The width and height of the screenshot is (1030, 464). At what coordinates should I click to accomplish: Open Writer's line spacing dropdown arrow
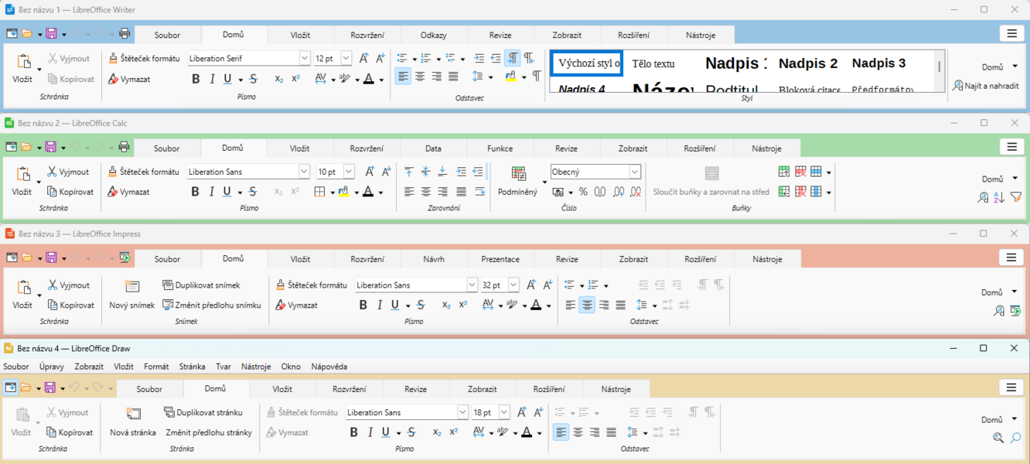(491, 77)
